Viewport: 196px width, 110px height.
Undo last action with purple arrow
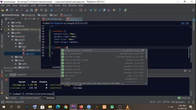pyautogui.click(x=17, y=10)
